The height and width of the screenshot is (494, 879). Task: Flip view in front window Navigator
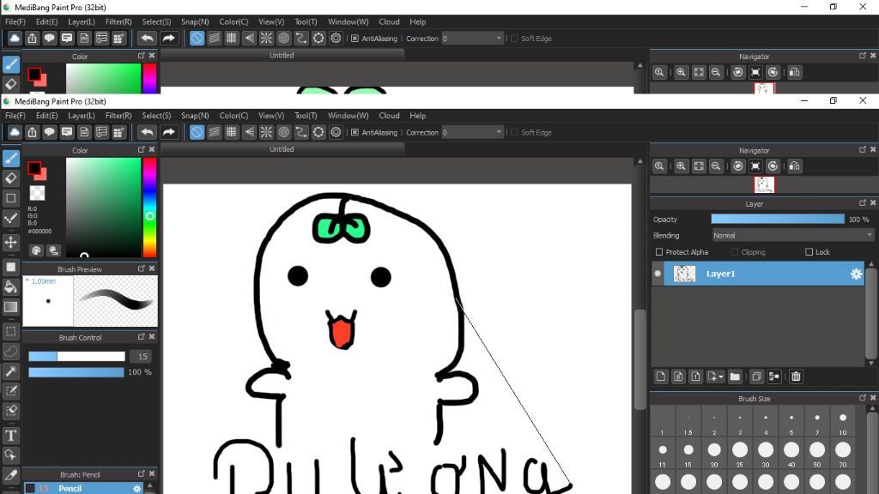click(794, 166)
